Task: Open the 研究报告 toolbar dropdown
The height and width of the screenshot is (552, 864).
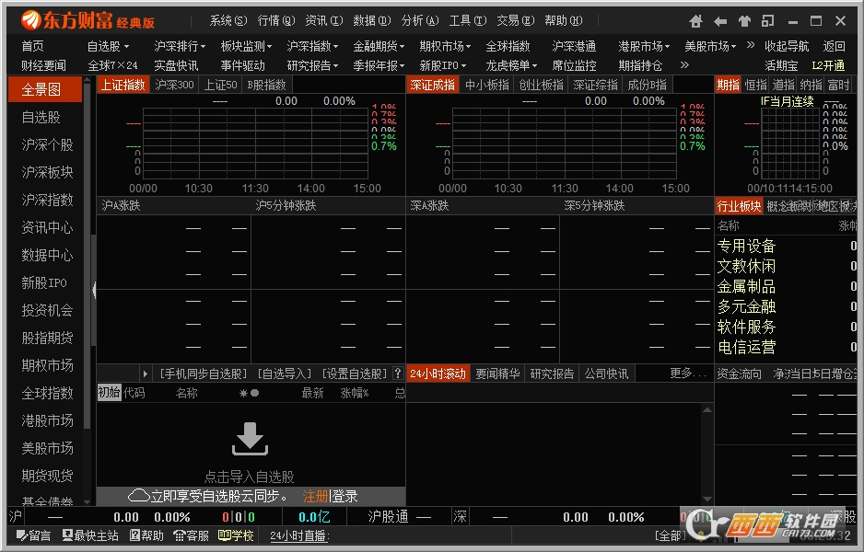Action: click(312, 65)
